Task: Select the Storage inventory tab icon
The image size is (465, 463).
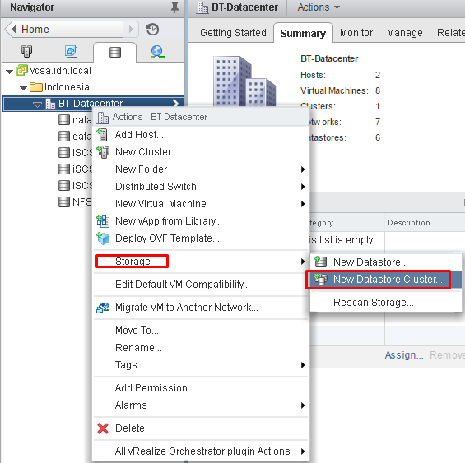Action: coord(115,52)
